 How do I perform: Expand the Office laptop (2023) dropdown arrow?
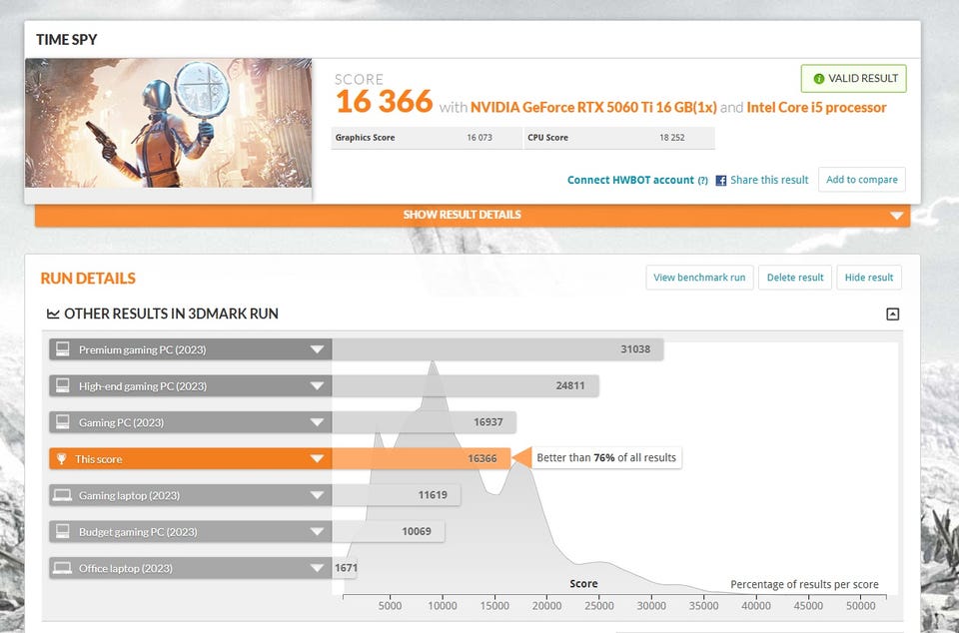point(317,568)
